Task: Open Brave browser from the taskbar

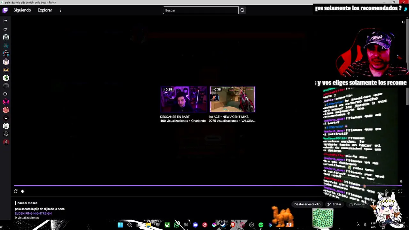Action: click(x=233, y=225)
